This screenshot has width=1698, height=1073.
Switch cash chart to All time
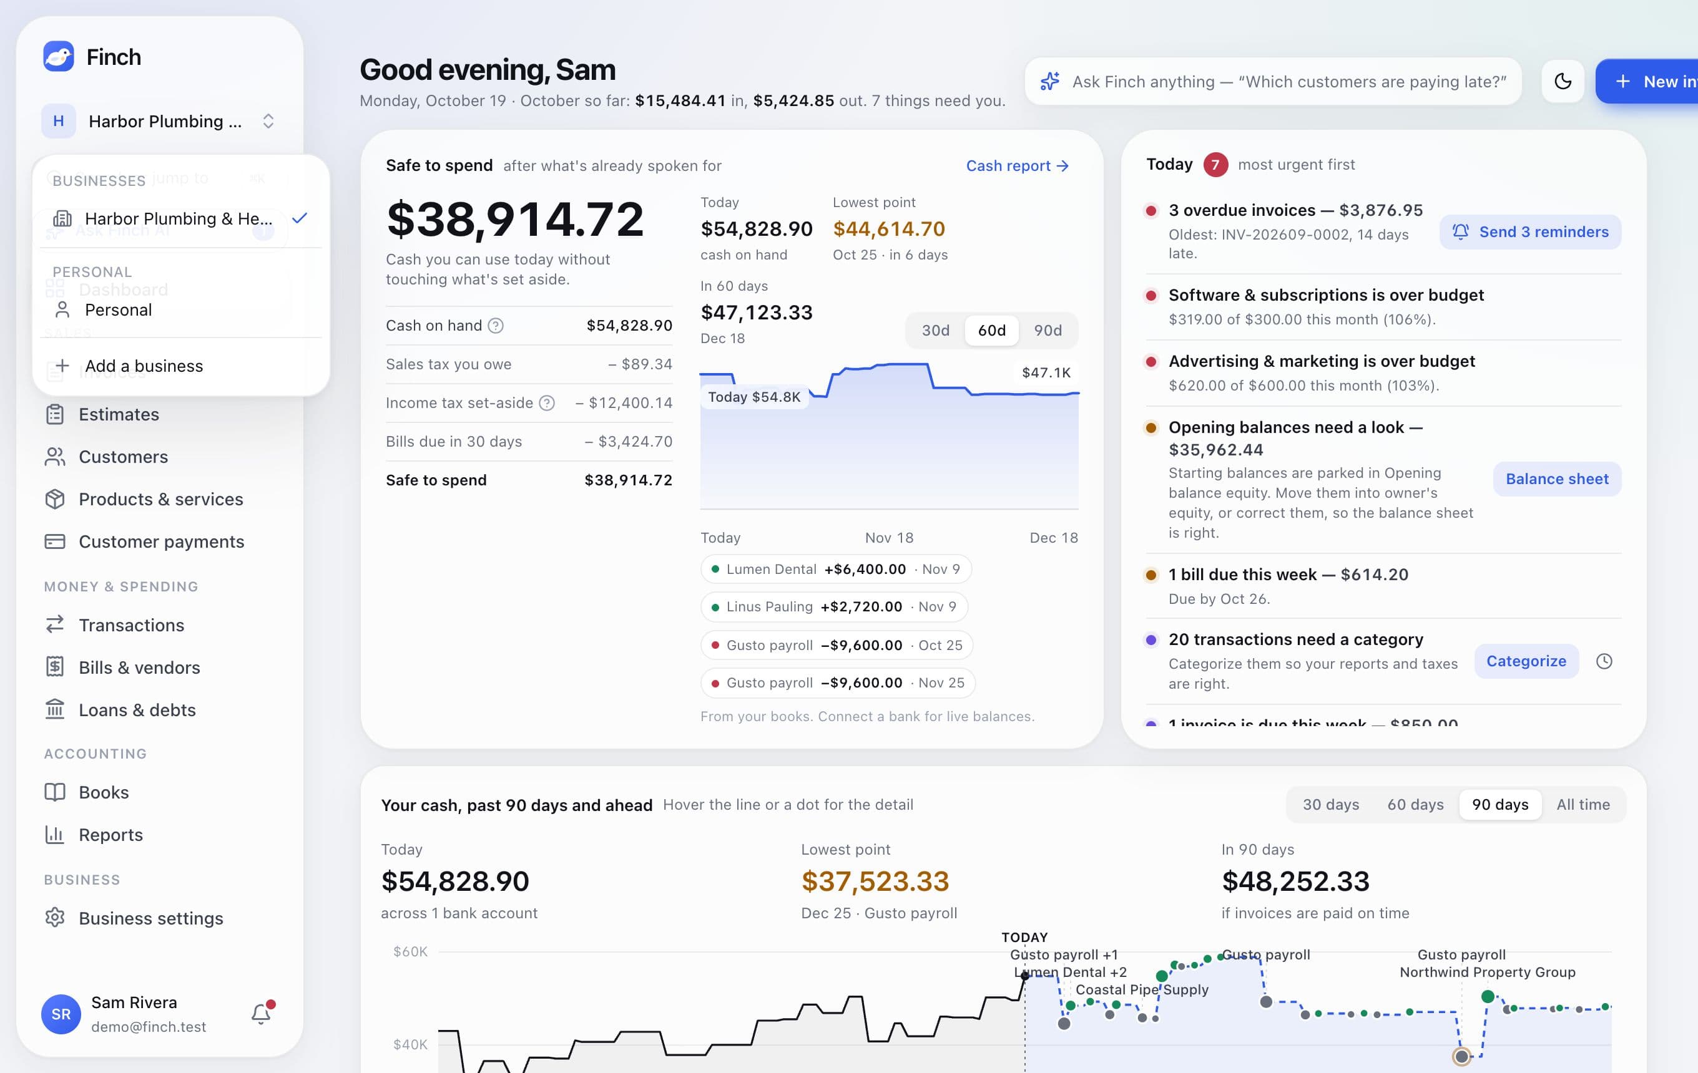1583,805
